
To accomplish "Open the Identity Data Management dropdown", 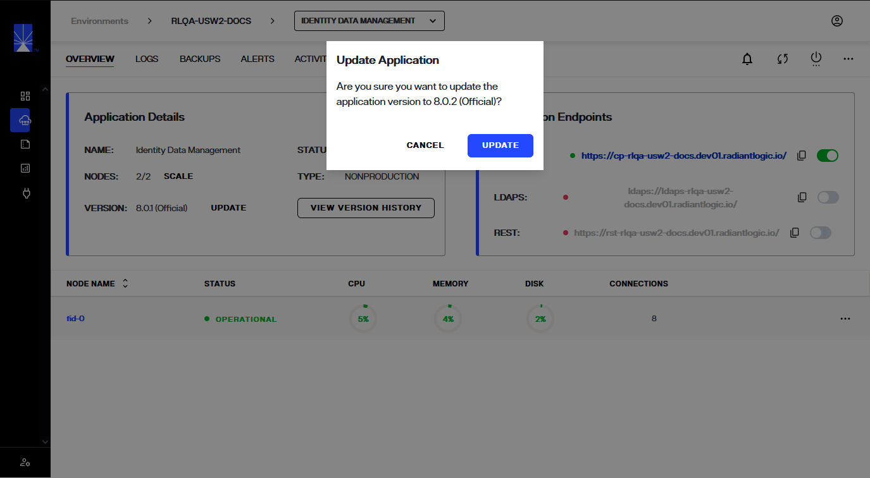I will (370, 21).
